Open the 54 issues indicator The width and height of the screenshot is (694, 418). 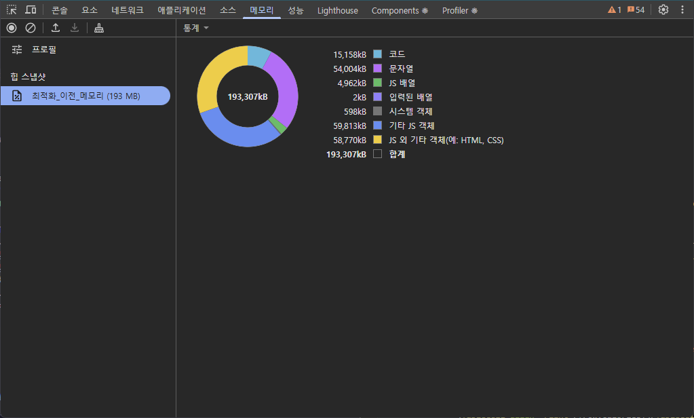pyautogui.click(x=636, y=9)
